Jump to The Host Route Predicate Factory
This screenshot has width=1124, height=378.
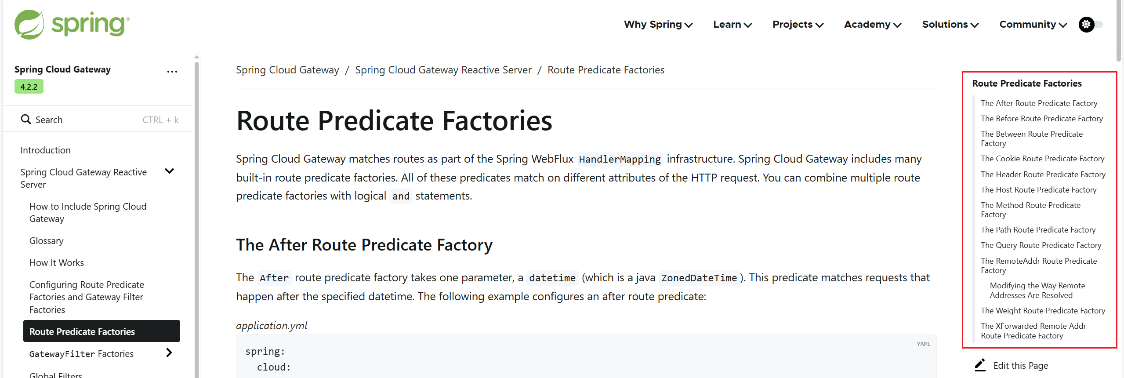(x=1038, y=190)
